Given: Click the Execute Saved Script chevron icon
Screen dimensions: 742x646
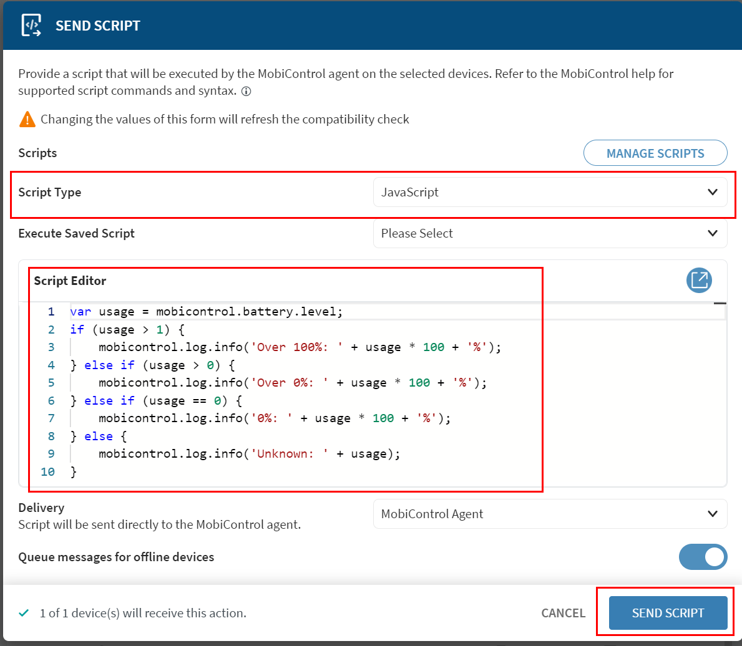Looking at the screenshot, I should click(713, 233).
